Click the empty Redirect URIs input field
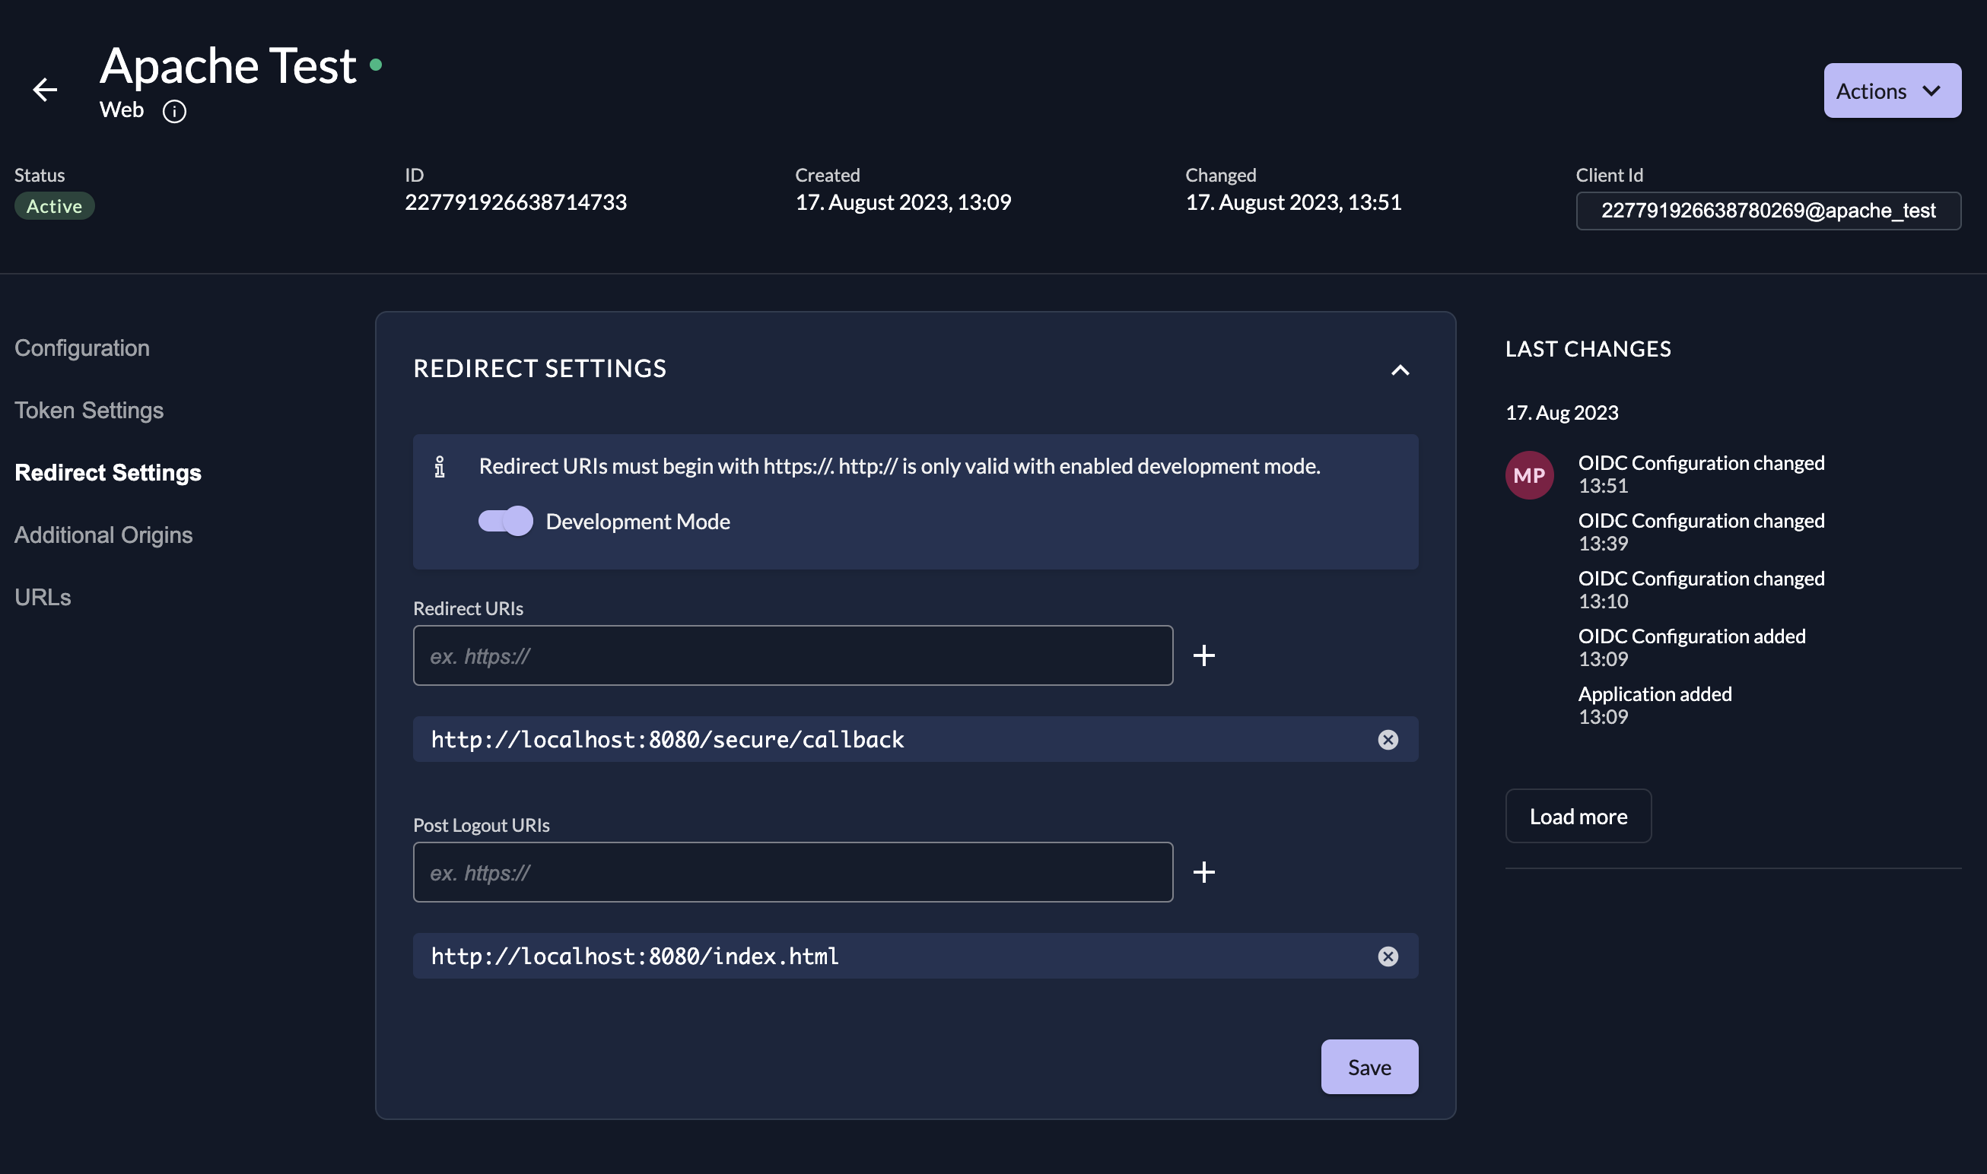 (792, 655)
